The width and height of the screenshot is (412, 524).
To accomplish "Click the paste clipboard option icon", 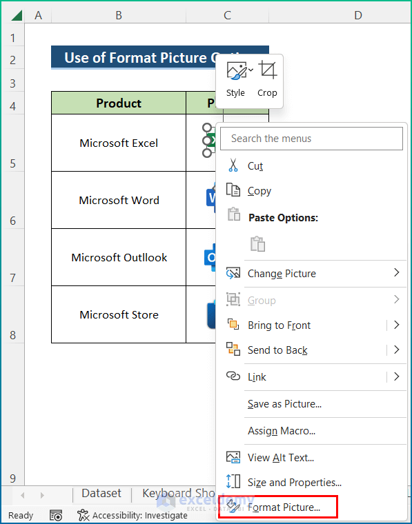I will click(258, 243).
